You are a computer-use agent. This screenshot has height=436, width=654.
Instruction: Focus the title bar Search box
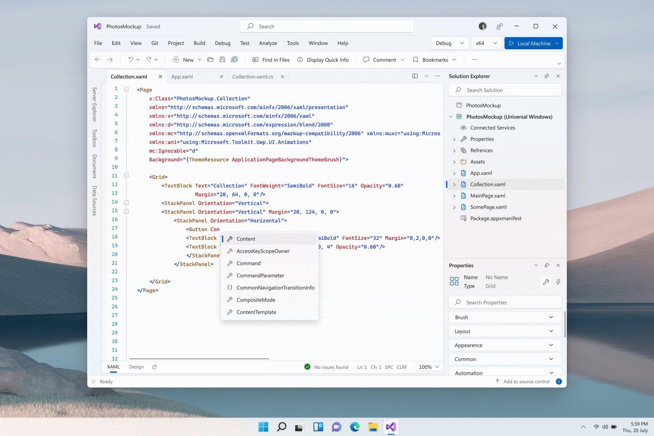click(x=327, y=26)
